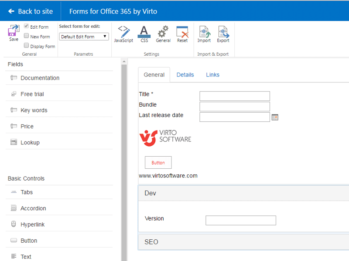Image resolution: width=349 pixels, height=261 pixels.
Task: Select Accordion control icon
Action: (x=14, y=208)
